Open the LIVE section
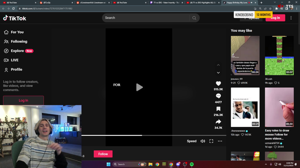Screen dimensions: 300x168 tap(11, 60)
